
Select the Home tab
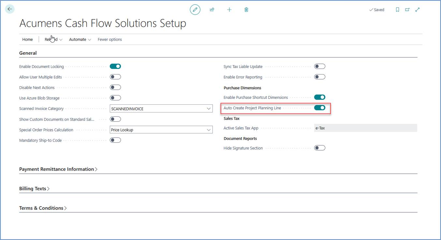click(x=27, y=39)
